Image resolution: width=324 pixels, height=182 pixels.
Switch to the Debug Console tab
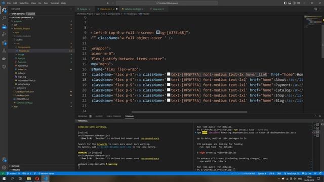point(113,116)
